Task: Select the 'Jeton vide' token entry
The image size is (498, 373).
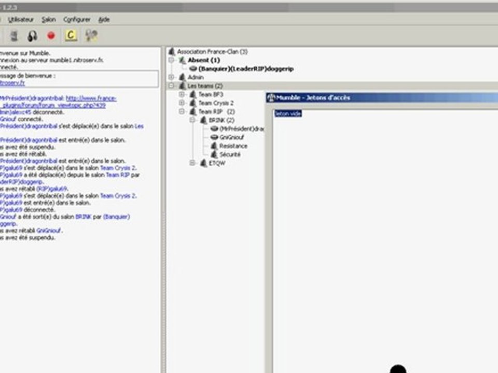Action: pos(288,113)
